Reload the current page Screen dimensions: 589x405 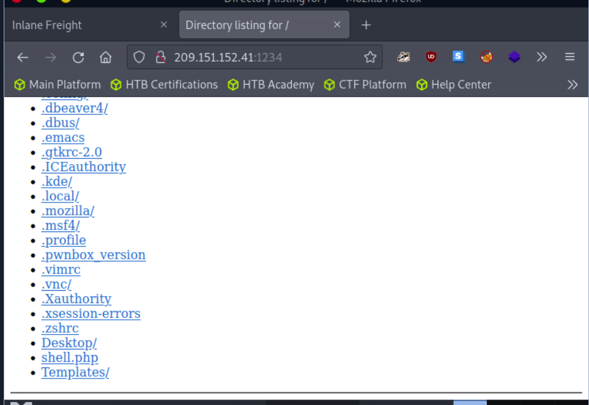[78, 57]
